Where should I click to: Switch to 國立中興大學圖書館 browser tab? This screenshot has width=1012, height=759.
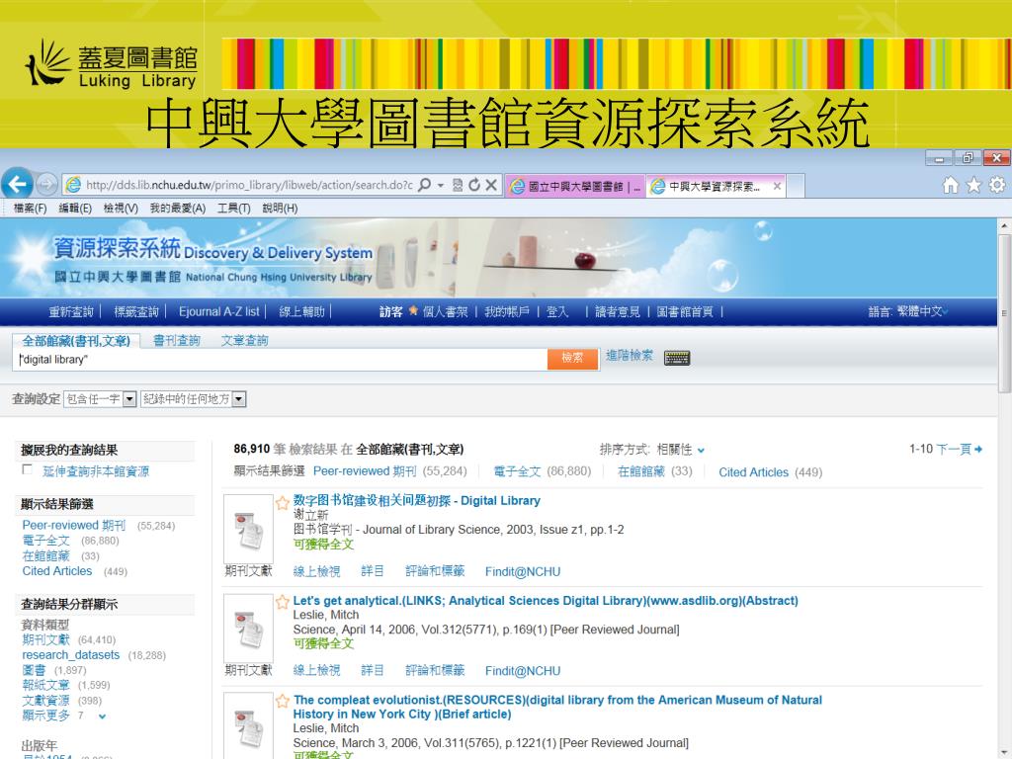pos(575,186)
